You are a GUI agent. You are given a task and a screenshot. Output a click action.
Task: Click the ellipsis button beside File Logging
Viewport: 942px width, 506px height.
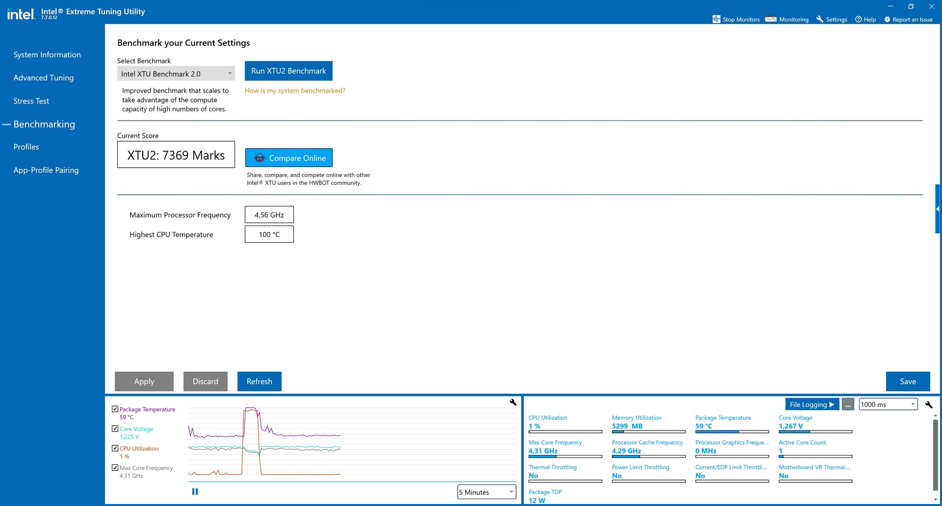[848, 404]
